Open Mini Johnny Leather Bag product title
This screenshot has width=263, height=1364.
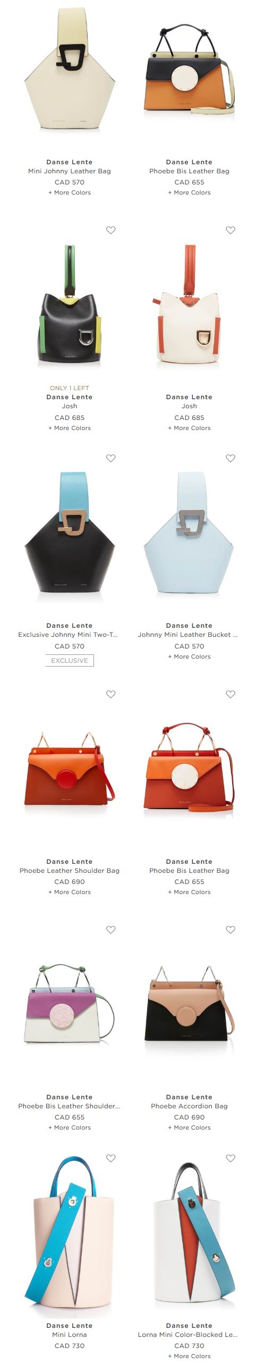tap(70, 171)
